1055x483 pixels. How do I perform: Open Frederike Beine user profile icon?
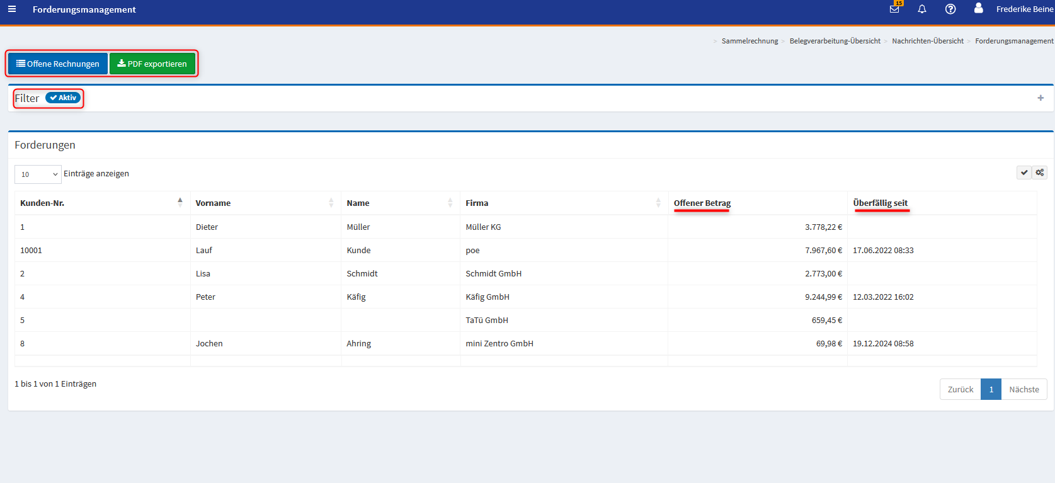[978, 9]
